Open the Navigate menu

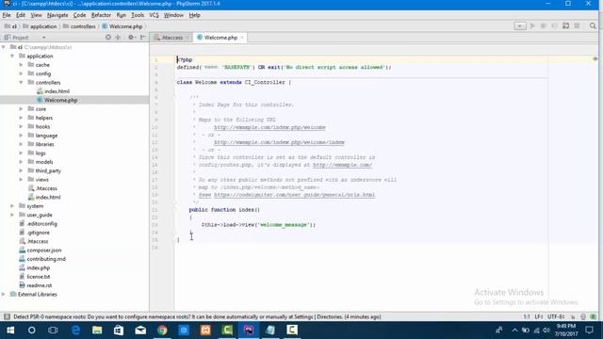click(x=57, y=15)
